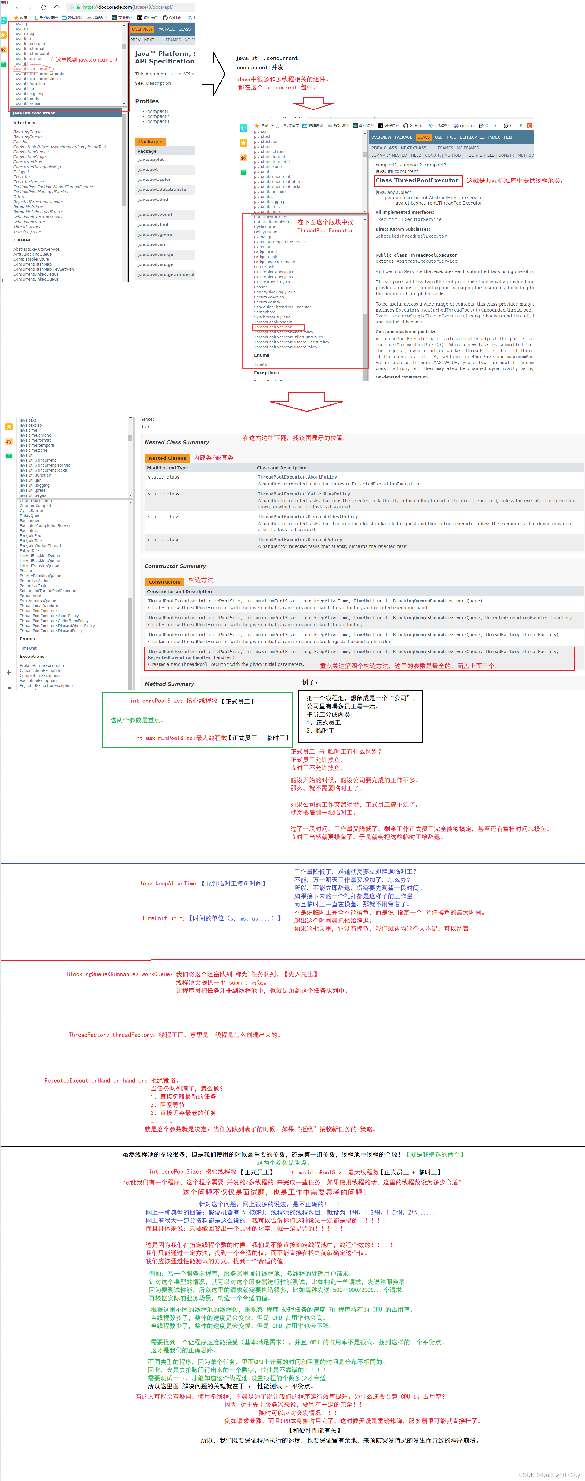This screenshot has height=1481, width=585.
Task: Open the ScheduledThreadPoolExecutor subclass link
Action: 411,236
